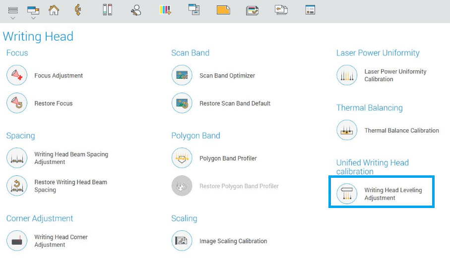450x264 pixels.
Task: Click the Restore Writing Head Beam Spacing icon
Action: coord(17,186)
